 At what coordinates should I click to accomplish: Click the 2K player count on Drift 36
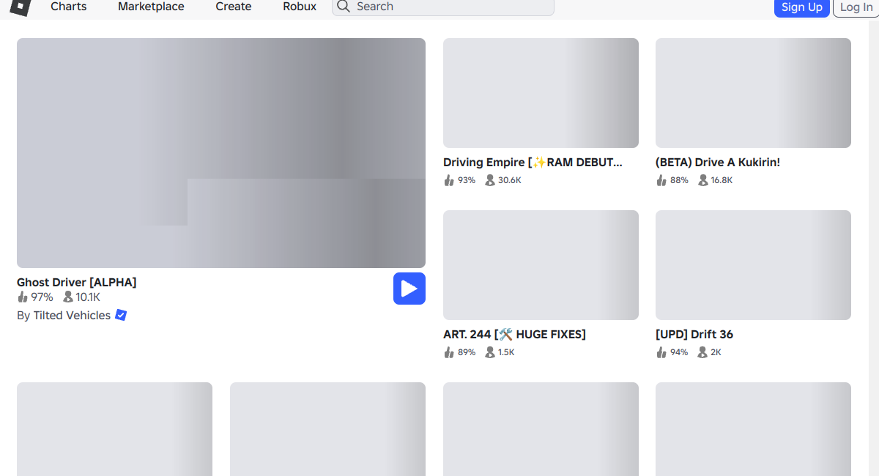[709, 352]
